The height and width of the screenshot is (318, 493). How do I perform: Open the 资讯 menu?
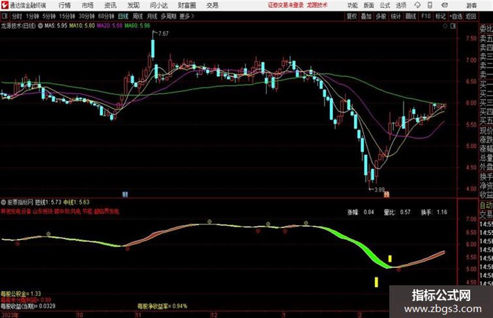coord(111,5)
